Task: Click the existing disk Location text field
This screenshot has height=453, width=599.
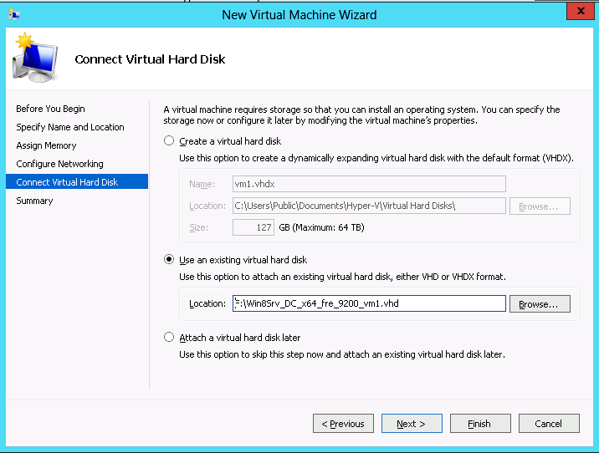Action: coord(368,303)
